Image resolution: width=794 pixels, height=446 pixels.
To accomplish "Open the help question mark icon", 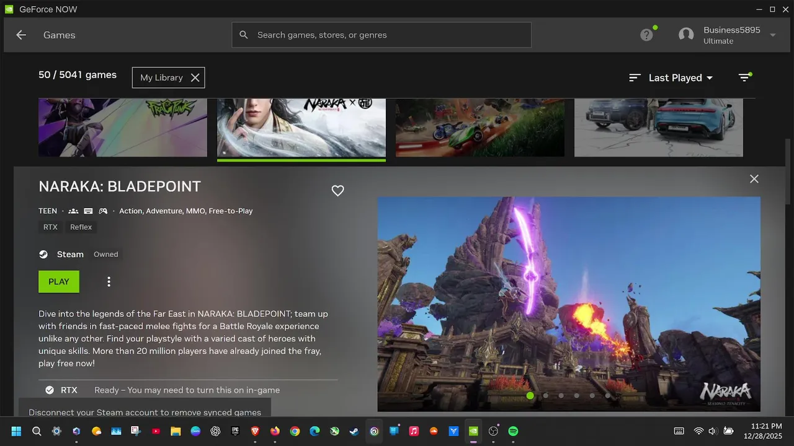I will pos(646,35).
